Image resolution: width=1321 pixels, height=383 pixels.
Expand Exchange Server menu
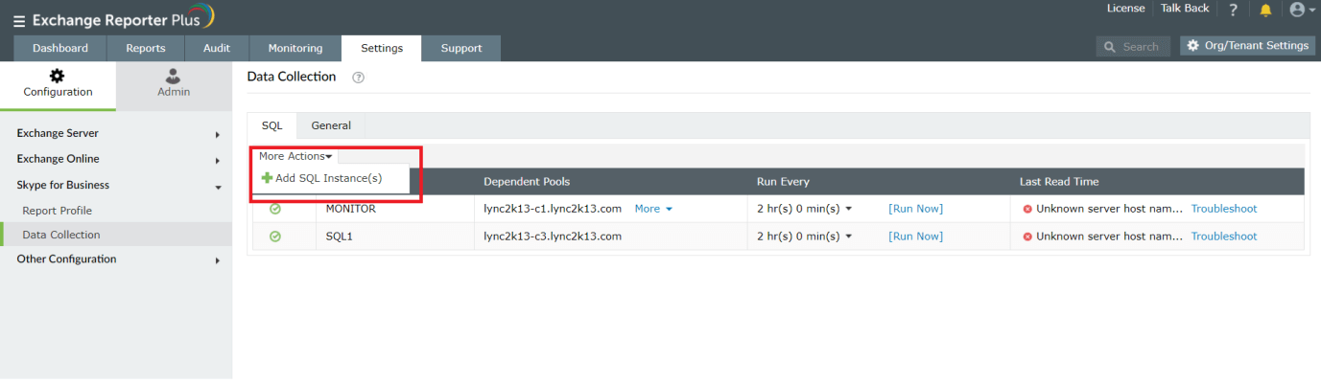[x=116, y=133]
